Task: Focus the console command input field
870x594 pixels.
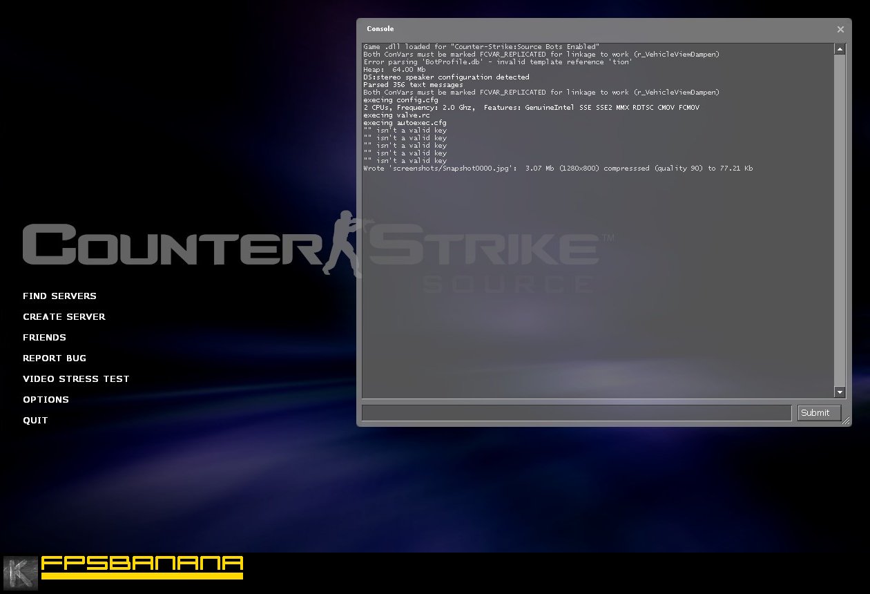Action: (576, 413)
